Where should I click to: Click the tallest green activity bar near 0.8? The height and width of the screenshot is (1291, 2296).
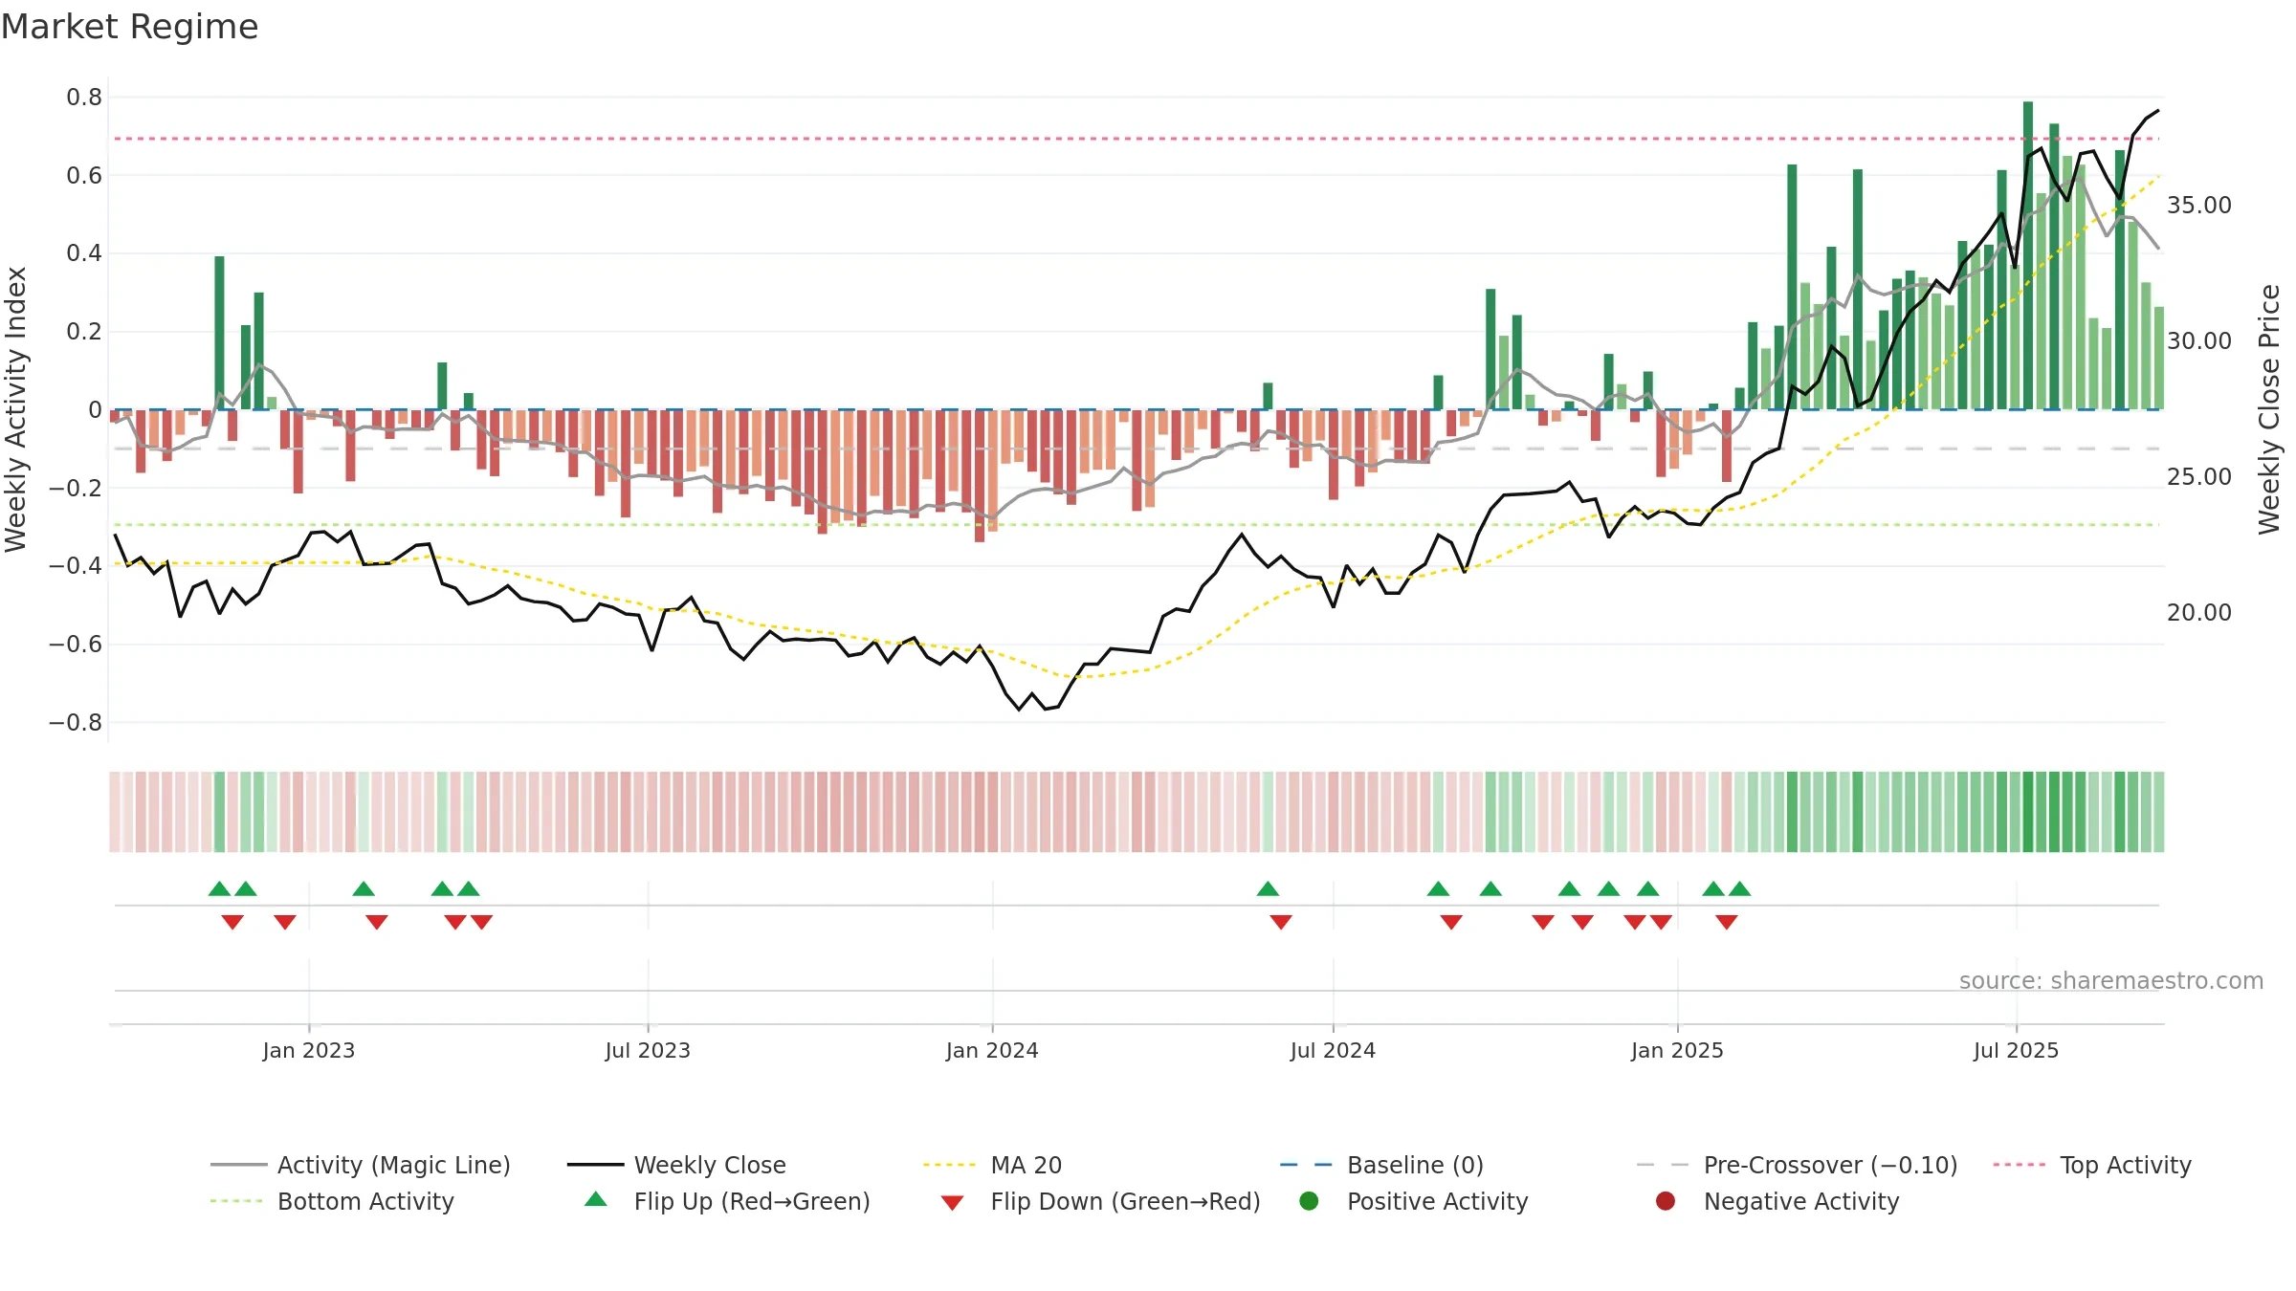click(x=2028, y=255)
